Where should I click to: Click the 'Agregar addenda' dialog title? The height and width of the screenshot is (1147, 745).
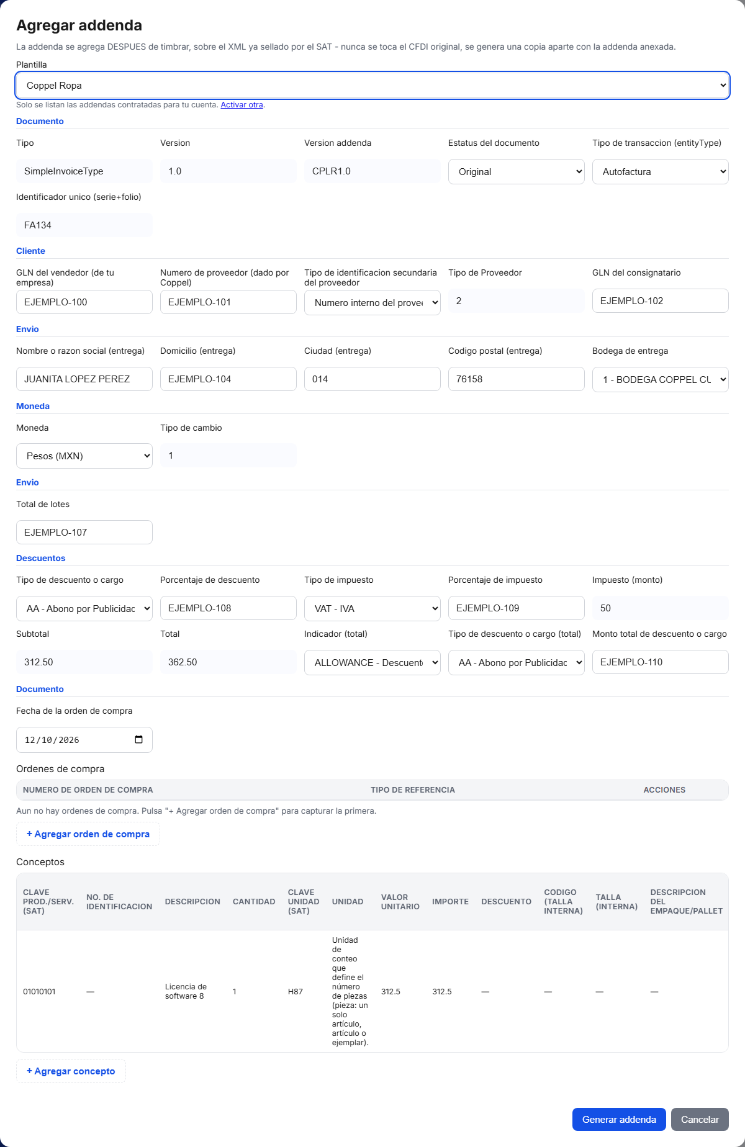click(x=79, y=25)
